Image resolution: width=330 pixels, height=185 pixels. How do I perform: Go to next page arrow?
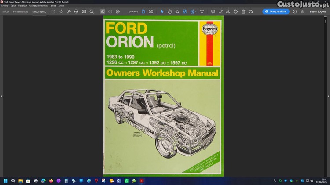pyautogui.click(x=117, y=11)
